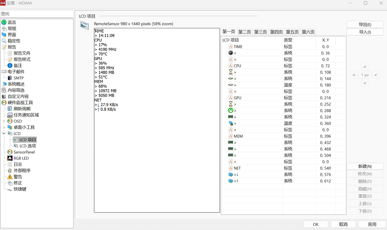Switch to 第五页 tab
387x230 pixels.
(292, 32)
